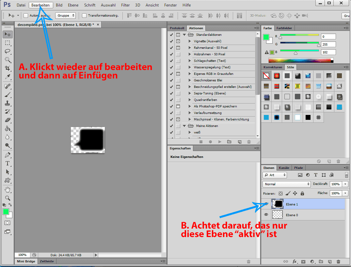351x267 pixels.
Task: Open the Ansicht menu
Action: click(x=152, y=5)
